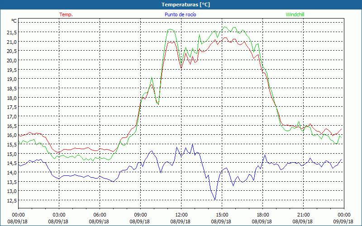Click the 17,0 y-axis value
Image resolution: width=362 pixels, height=226 pixels.
[x=12, y=117]
